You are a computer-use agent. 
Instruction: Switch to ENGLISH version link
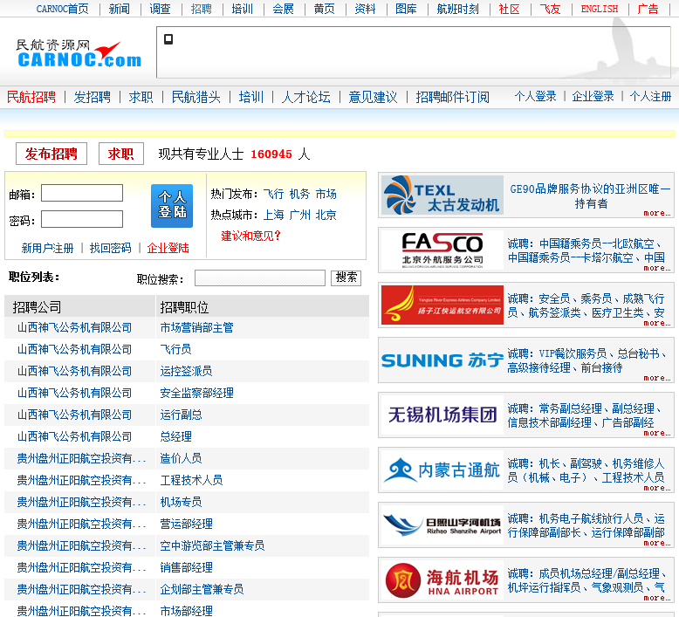coord(600,9)
